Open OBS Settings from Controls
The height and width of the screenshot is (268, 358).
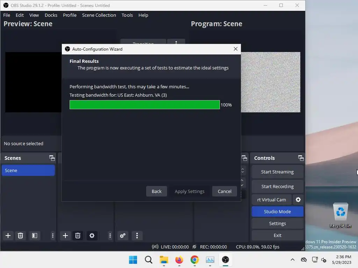coord(277,223)
